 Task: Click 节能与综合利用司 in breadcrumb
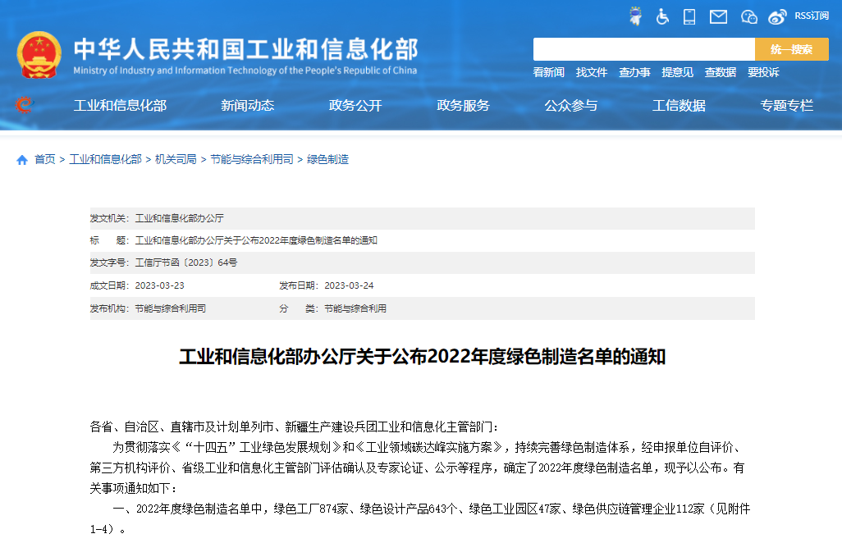251,159
